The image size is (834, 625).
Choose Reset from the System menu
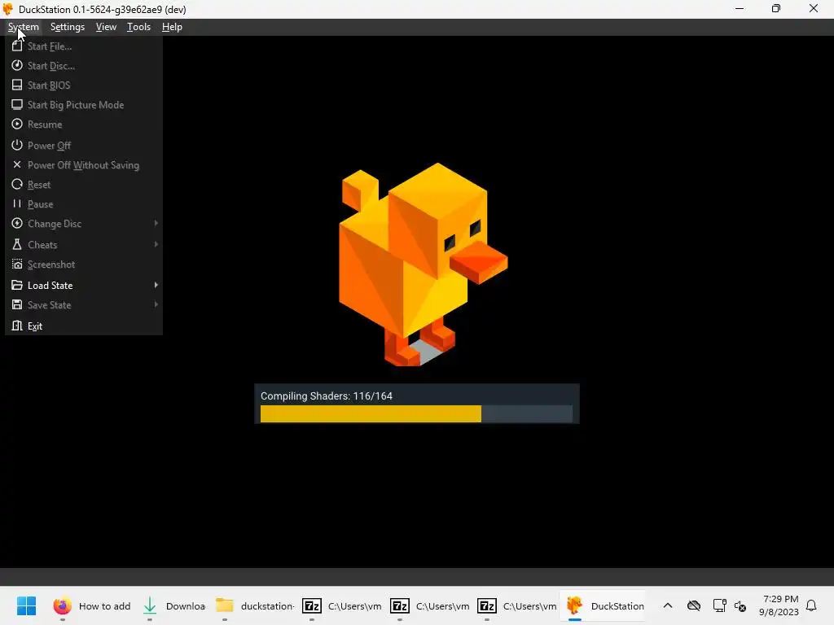point(84,185)
